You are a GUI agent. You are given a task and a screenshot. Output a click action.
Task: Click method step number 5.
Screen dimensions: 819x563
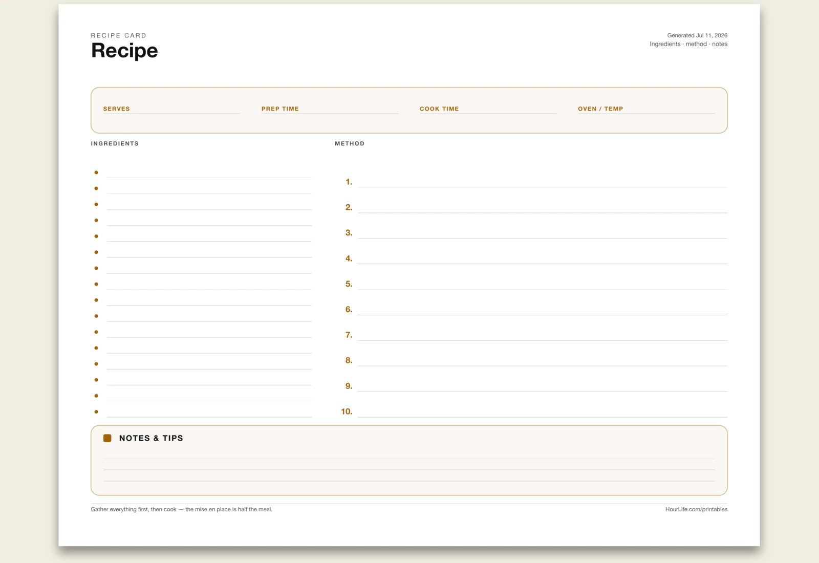click(349, 284)
